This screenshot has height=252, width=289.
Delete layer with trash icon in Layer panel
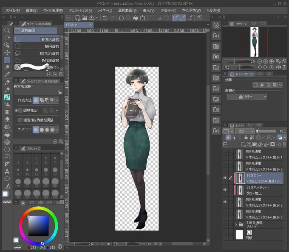(284, 144)
